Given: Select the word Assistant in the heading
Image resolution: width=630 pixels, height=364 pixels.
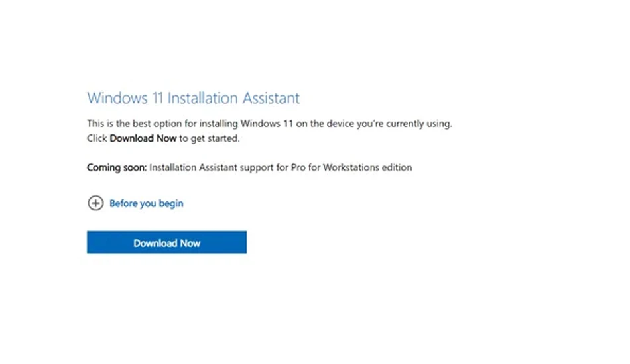Looking at the screenshot, I should (x=272, y=98).
